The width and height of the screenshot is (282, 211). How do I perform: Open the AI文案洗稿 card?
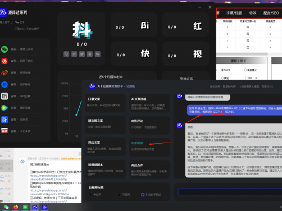pyautogui.click(x=149, y=103)
